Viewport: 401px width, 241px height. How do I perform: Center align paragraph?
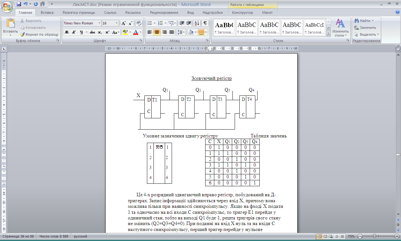point(157,32)
